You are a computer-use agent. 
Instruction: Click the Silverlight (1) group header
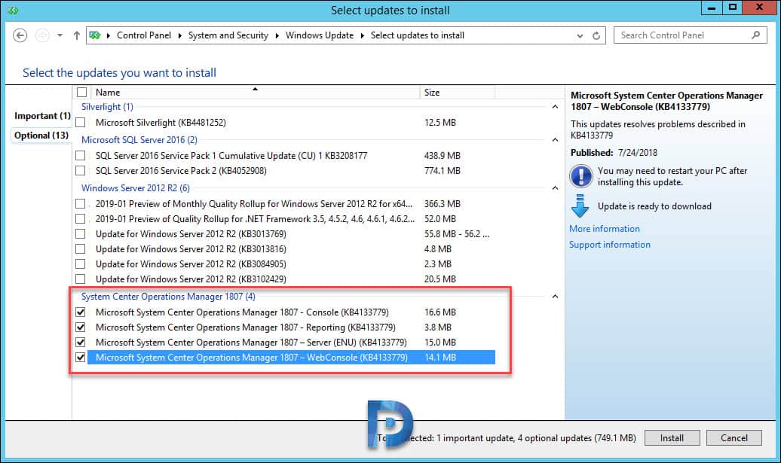107,107
